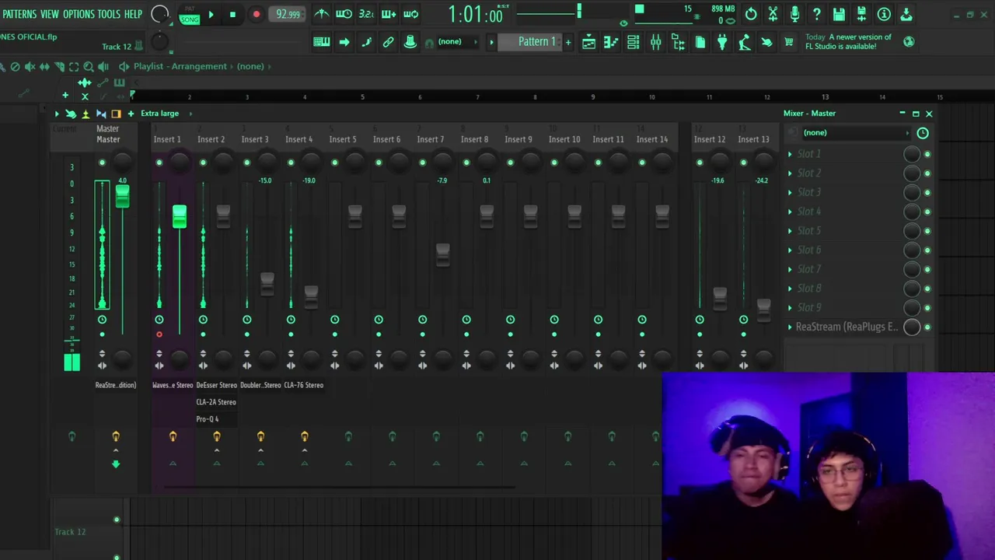The height and width of the screenshot is (560, 995).
Task: Open the 'Pro-Q 4' effect on Insert 2
Action: [x=208, y=419]
